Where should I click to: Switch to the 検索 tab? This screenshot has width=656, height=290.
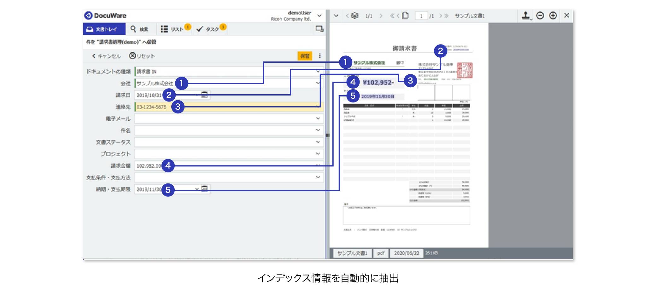pyautogui.click(x=139, y=29)
